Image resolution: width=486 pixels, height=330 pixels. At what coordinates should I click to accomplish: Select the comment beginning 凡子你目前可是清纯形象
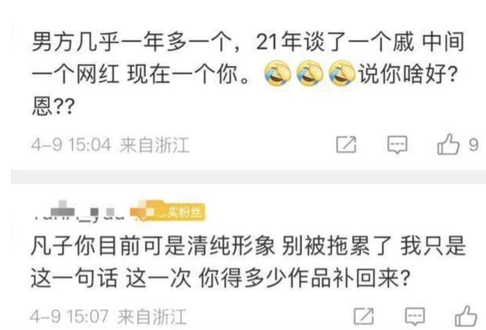point(248,262)
